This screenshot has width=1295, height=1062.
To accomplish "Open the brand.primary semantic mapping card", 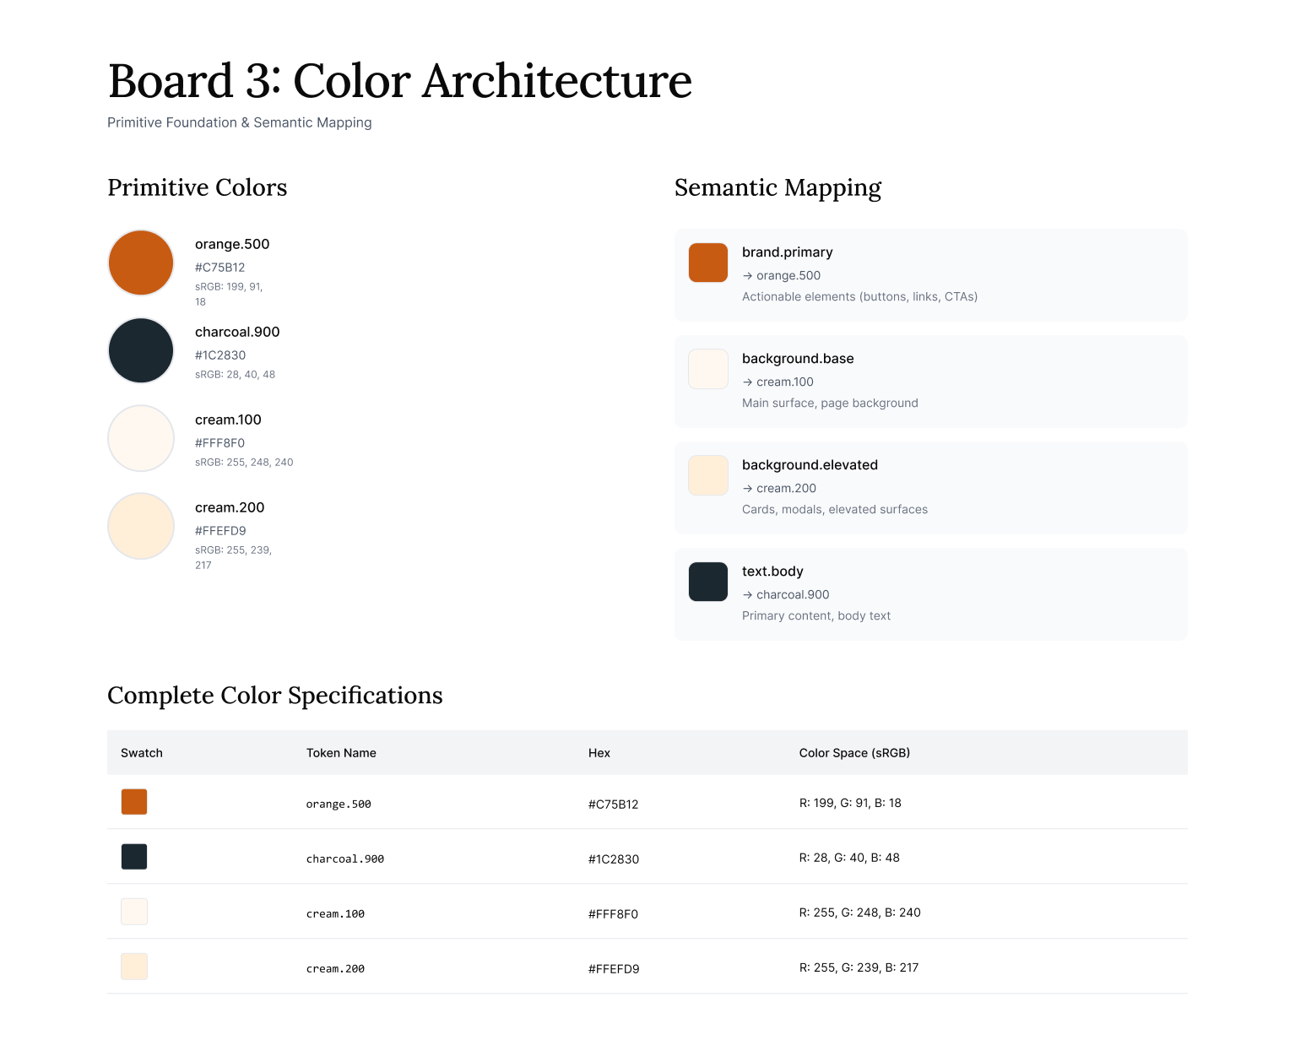I will 929,274.
